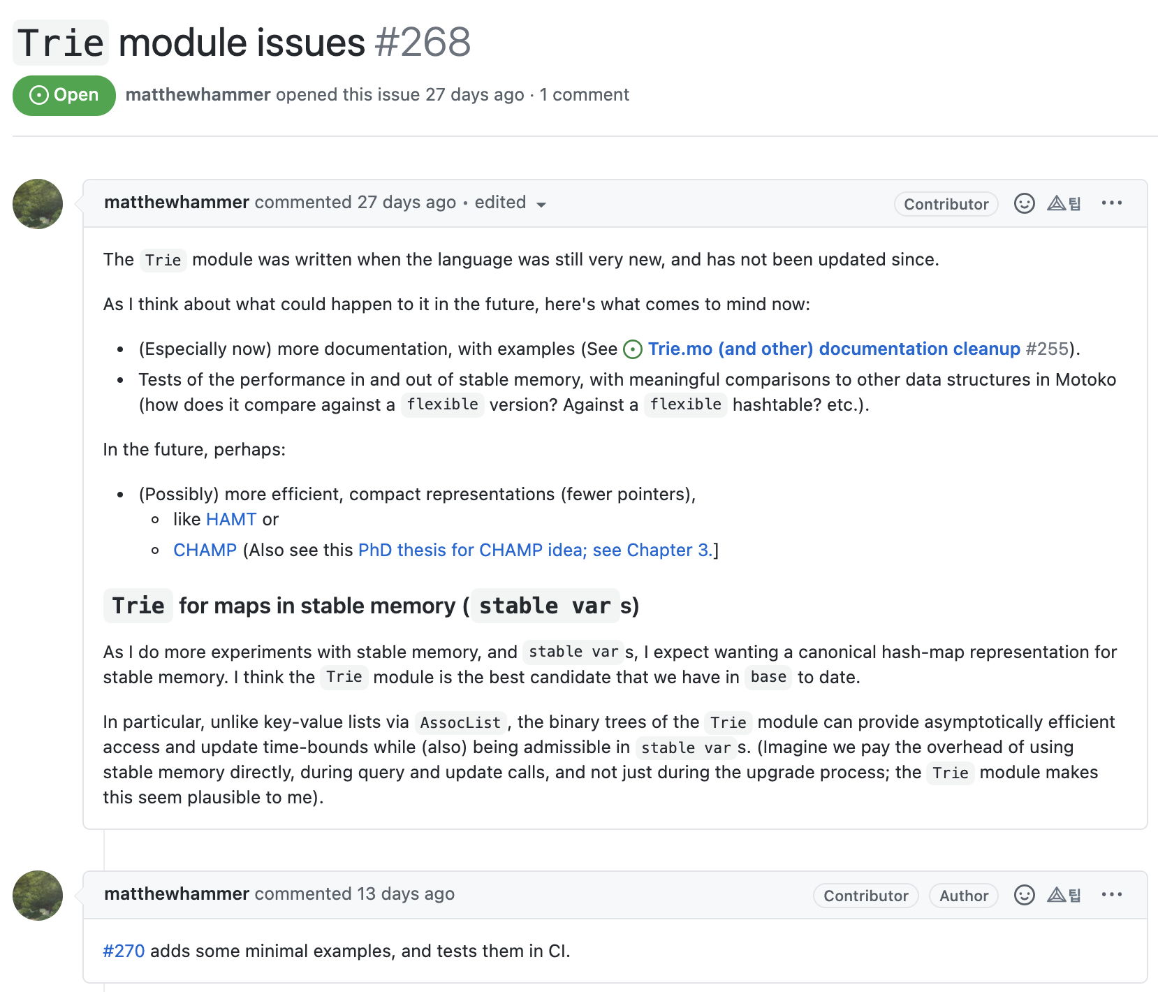Click matthewhammer avatar beside second comment
1158x992 pixels.
pyautogui.click(x=38, y=896)
